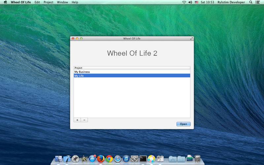
Task: Open Notification Center list icon
Action: tap(257, 2)
